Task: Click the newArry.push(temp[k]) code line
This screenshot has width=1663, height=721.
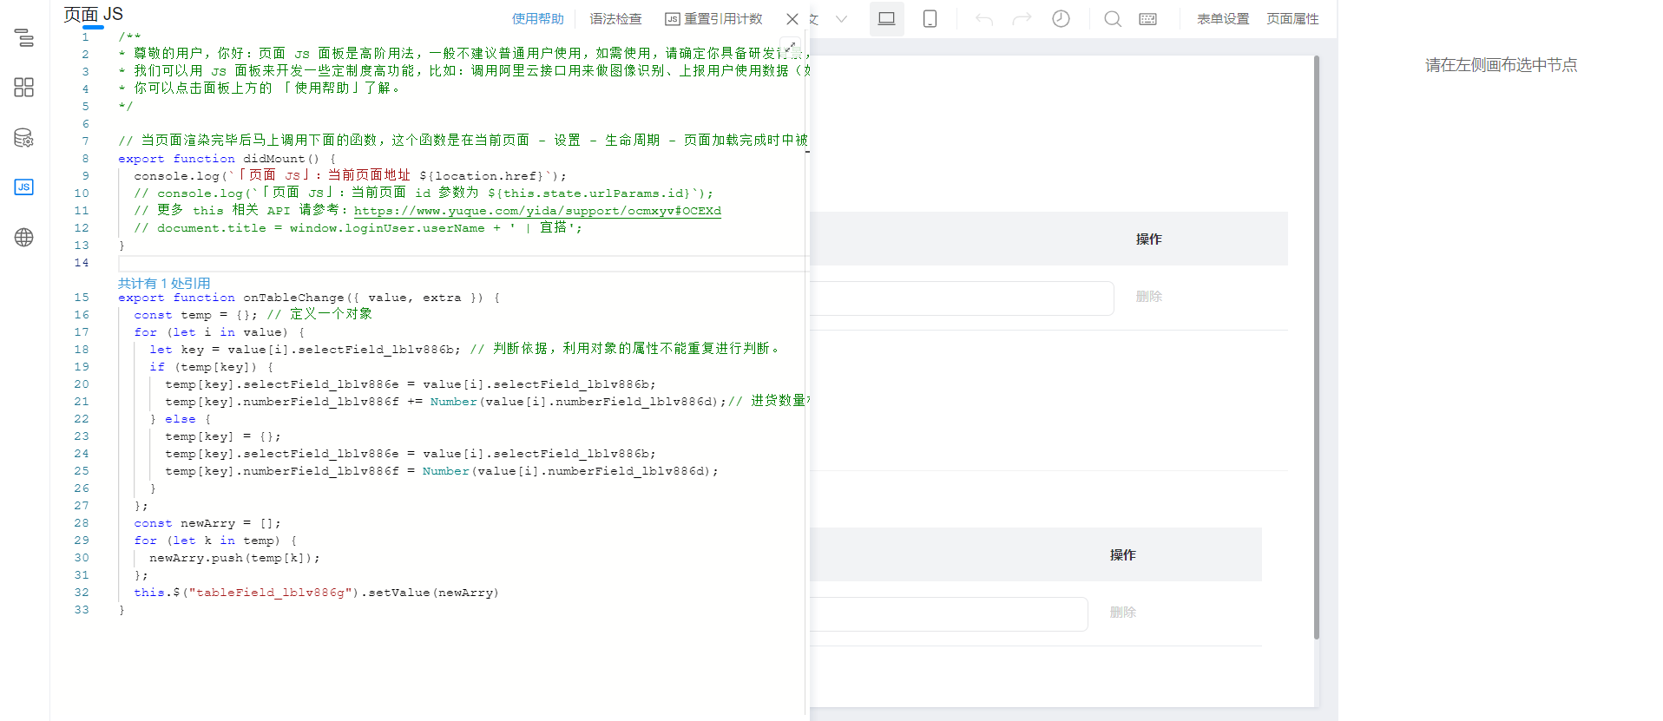Action: click(x=234, y=558)
